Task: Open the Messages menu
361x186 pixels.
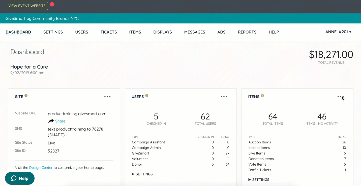Action: [195, 32]
